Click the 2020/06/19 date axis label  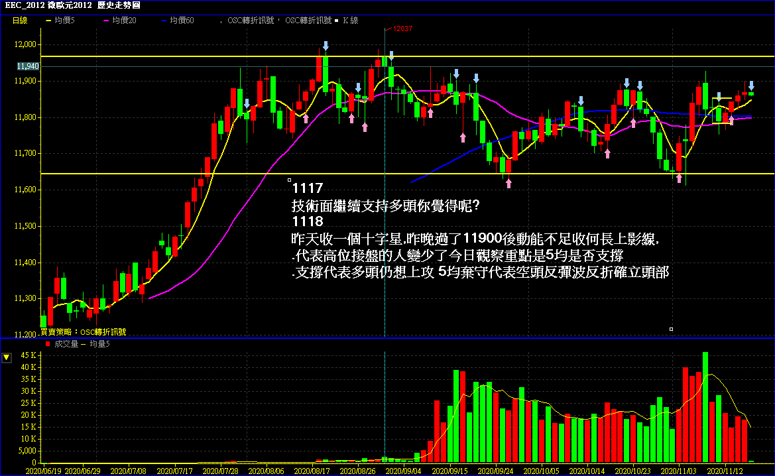point(44,471)
